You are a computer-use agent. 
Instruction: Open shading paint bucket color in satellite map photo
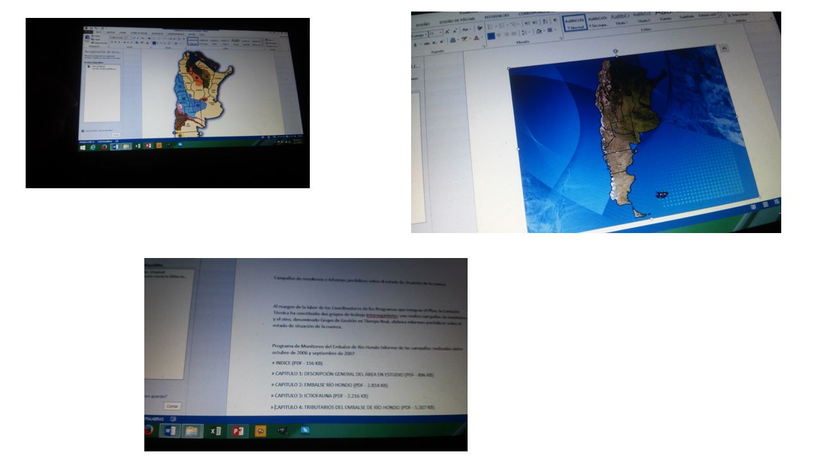[540, 31]
